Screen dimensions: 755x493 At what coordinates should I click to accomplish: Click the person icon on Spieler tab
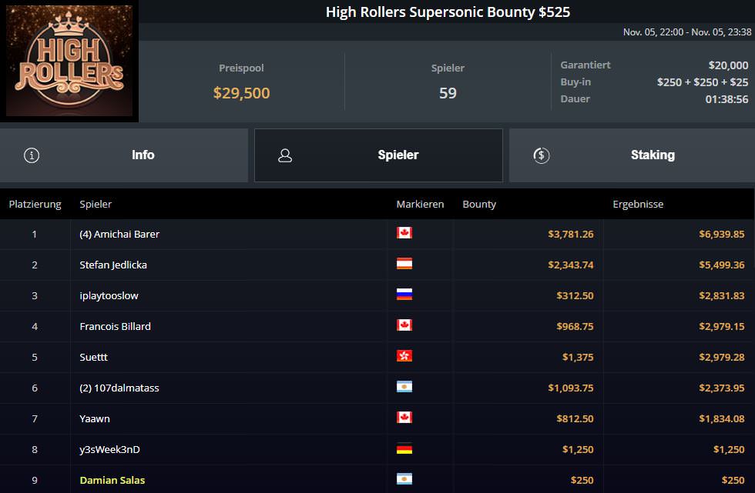[285, 155]
